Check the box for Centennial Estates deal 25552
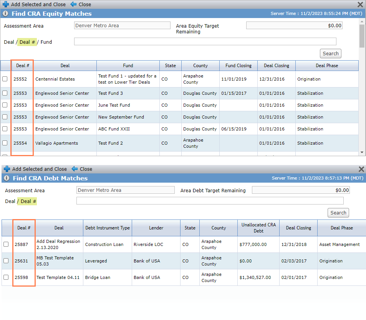The width and height of the screenshot is (366, 320). (x=5, y=79)
